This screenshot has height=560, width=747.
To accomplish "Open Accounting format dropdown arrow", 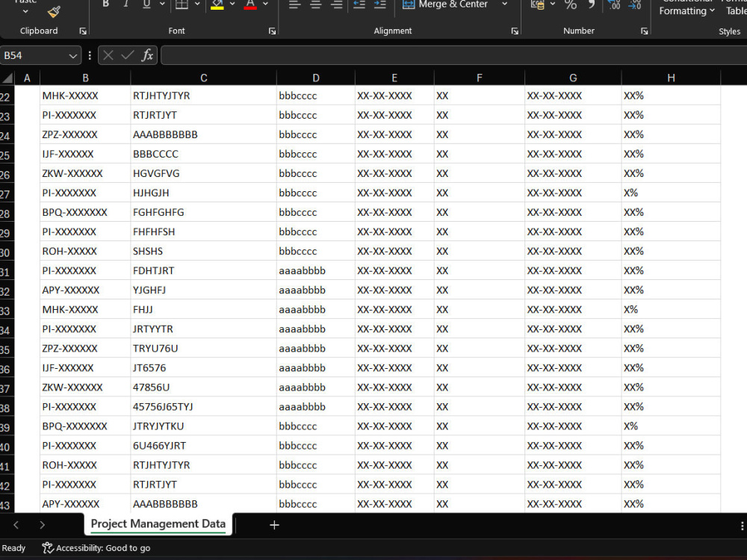I will [x=553, y=4].
